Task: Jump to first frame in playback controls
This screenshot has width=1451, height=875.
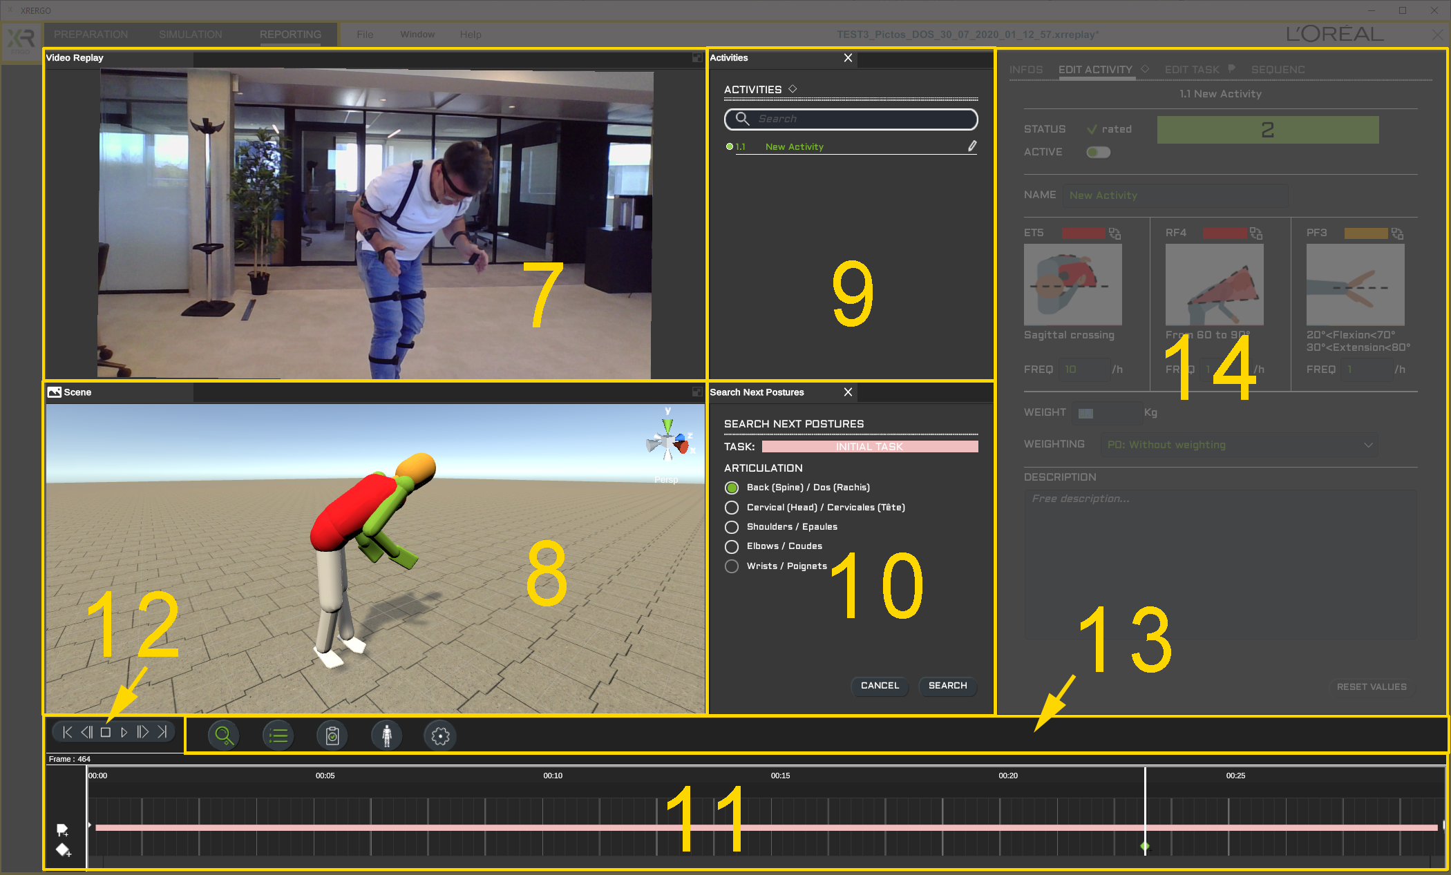Action: [x=67, y=732]
